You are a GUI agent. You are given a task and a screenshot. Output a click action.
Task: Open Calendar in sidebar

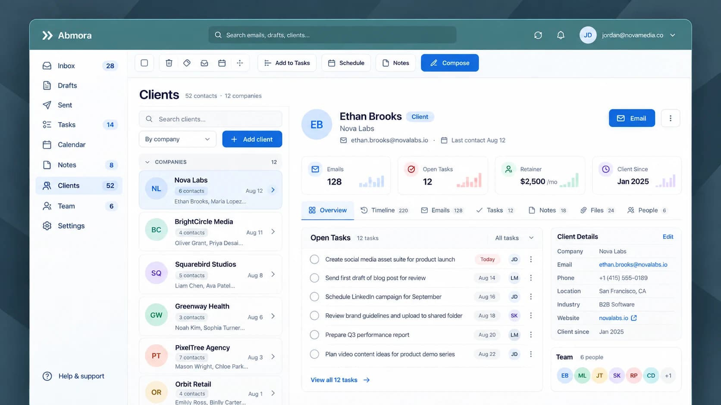(79, 145)
